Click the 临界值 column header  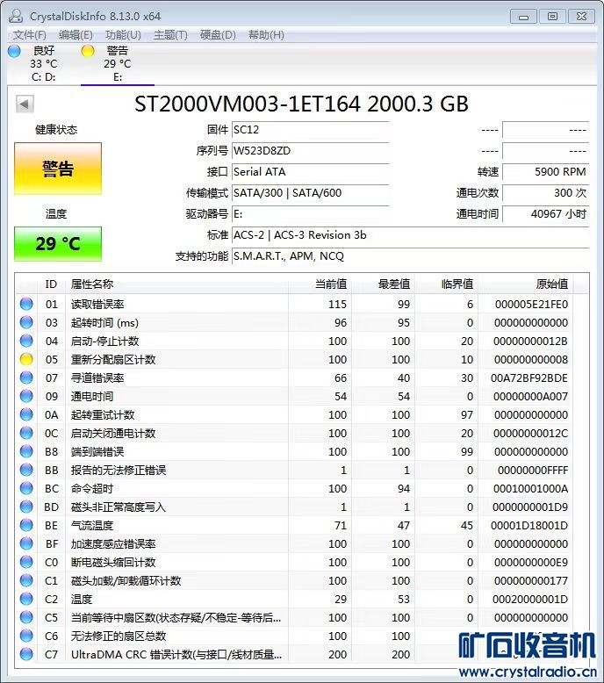[x=446, y=284]
